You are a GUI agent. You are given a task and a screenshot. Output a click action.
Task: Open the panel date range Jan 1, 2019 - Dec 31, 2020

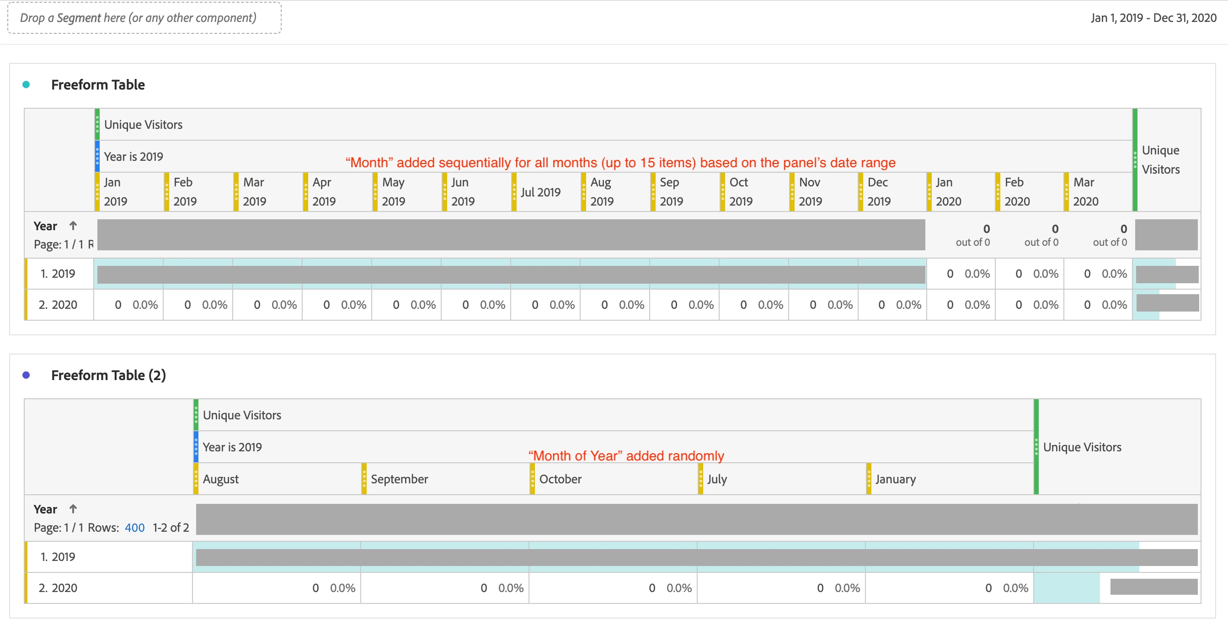(1153, 18)
